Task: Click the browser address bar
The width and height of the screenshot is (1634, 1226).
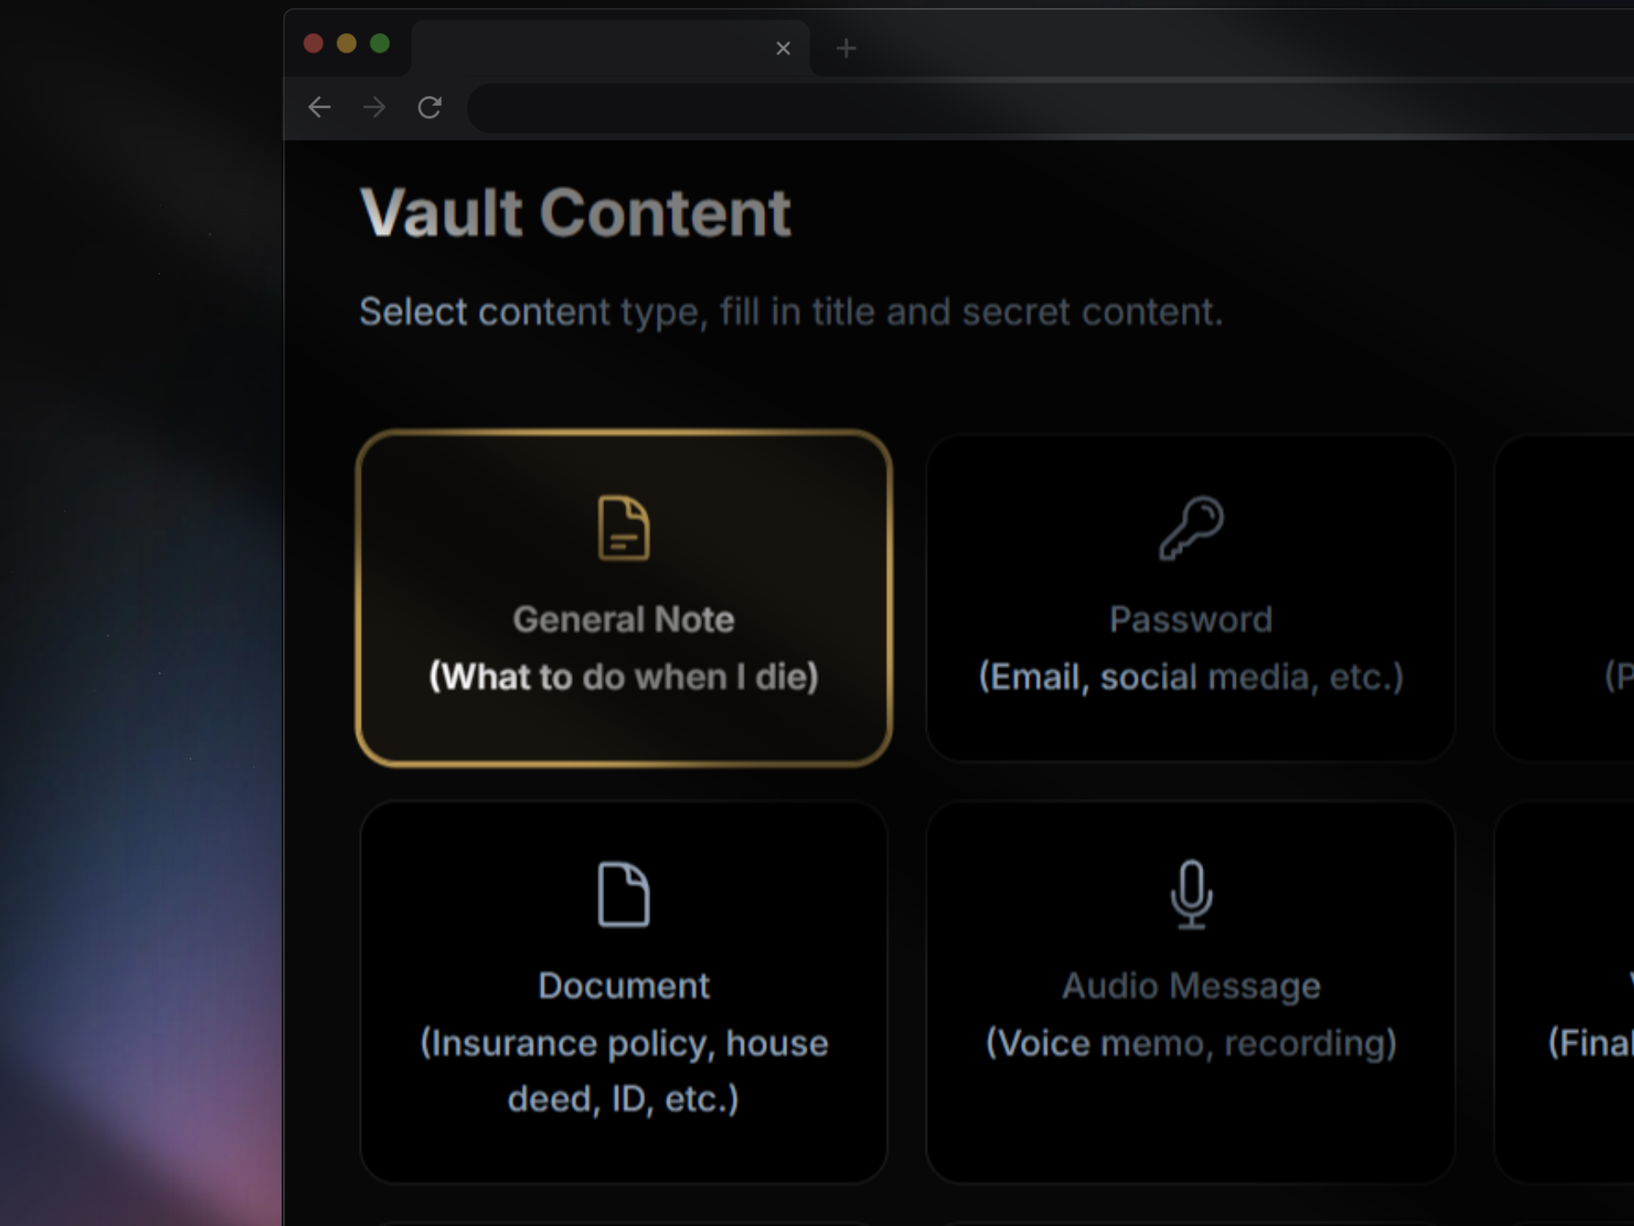Action: [1021, 107]
